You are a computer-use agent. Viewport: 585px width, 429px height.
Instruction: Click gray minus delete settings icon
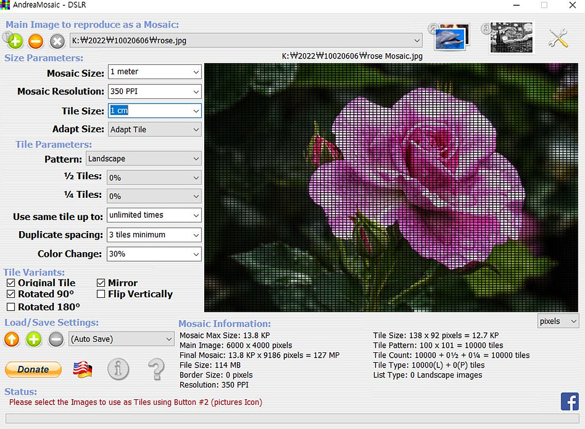[56, 339]
